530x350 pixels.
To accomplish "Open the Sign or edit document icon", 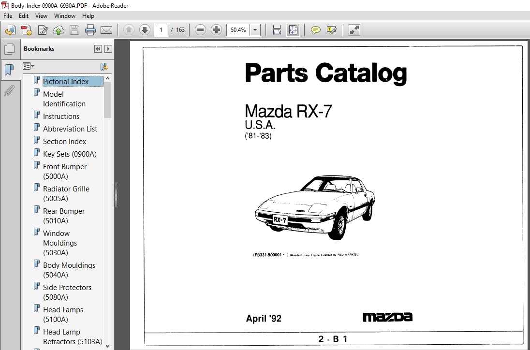I will (43, 30).
